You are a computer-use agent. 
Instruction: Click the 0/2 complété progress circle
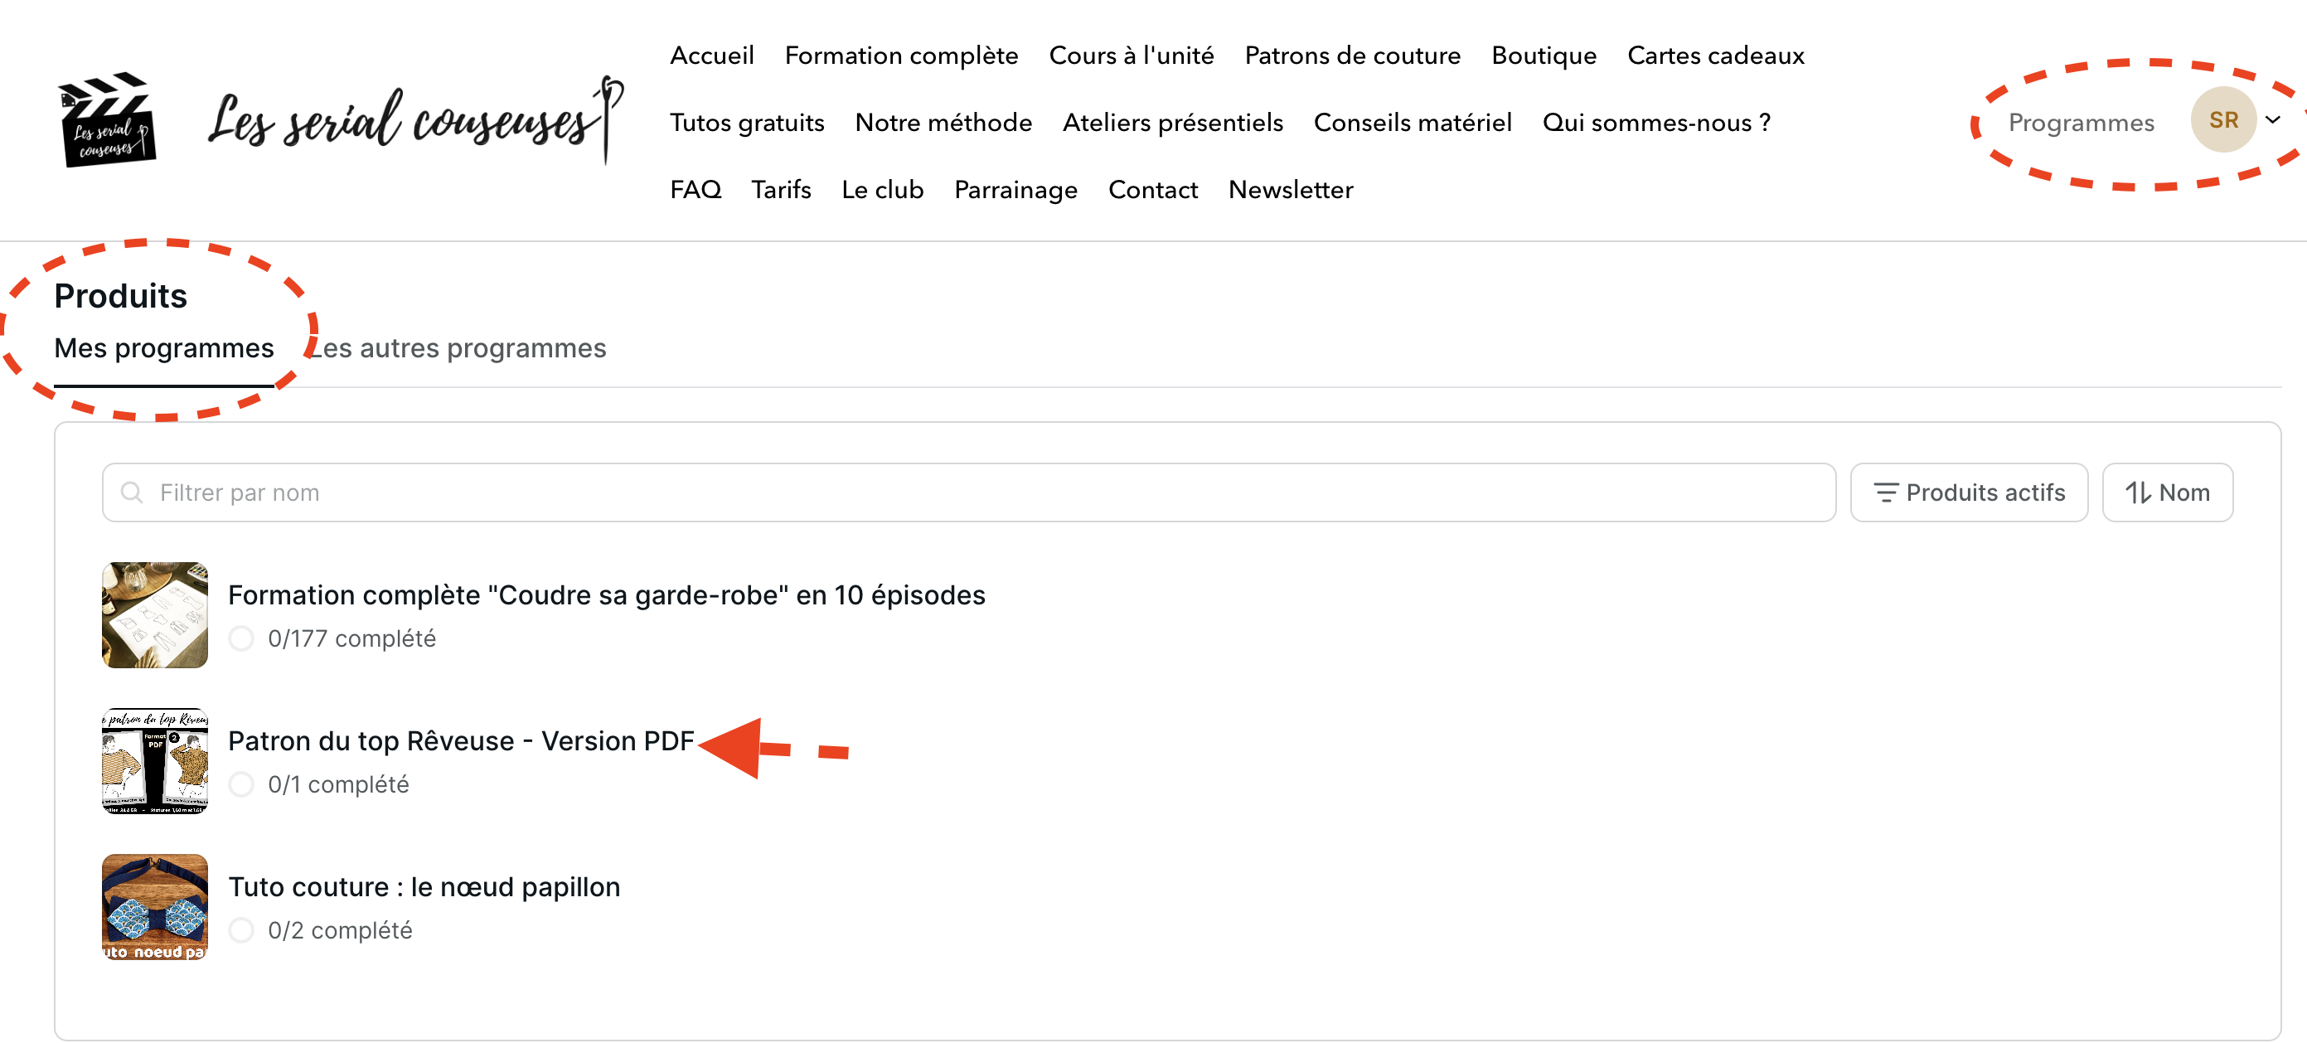tap(241, 930)
